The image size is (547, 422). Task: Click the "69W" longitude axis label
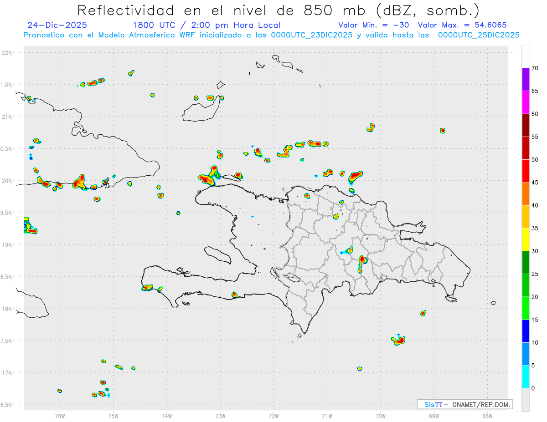434,416
